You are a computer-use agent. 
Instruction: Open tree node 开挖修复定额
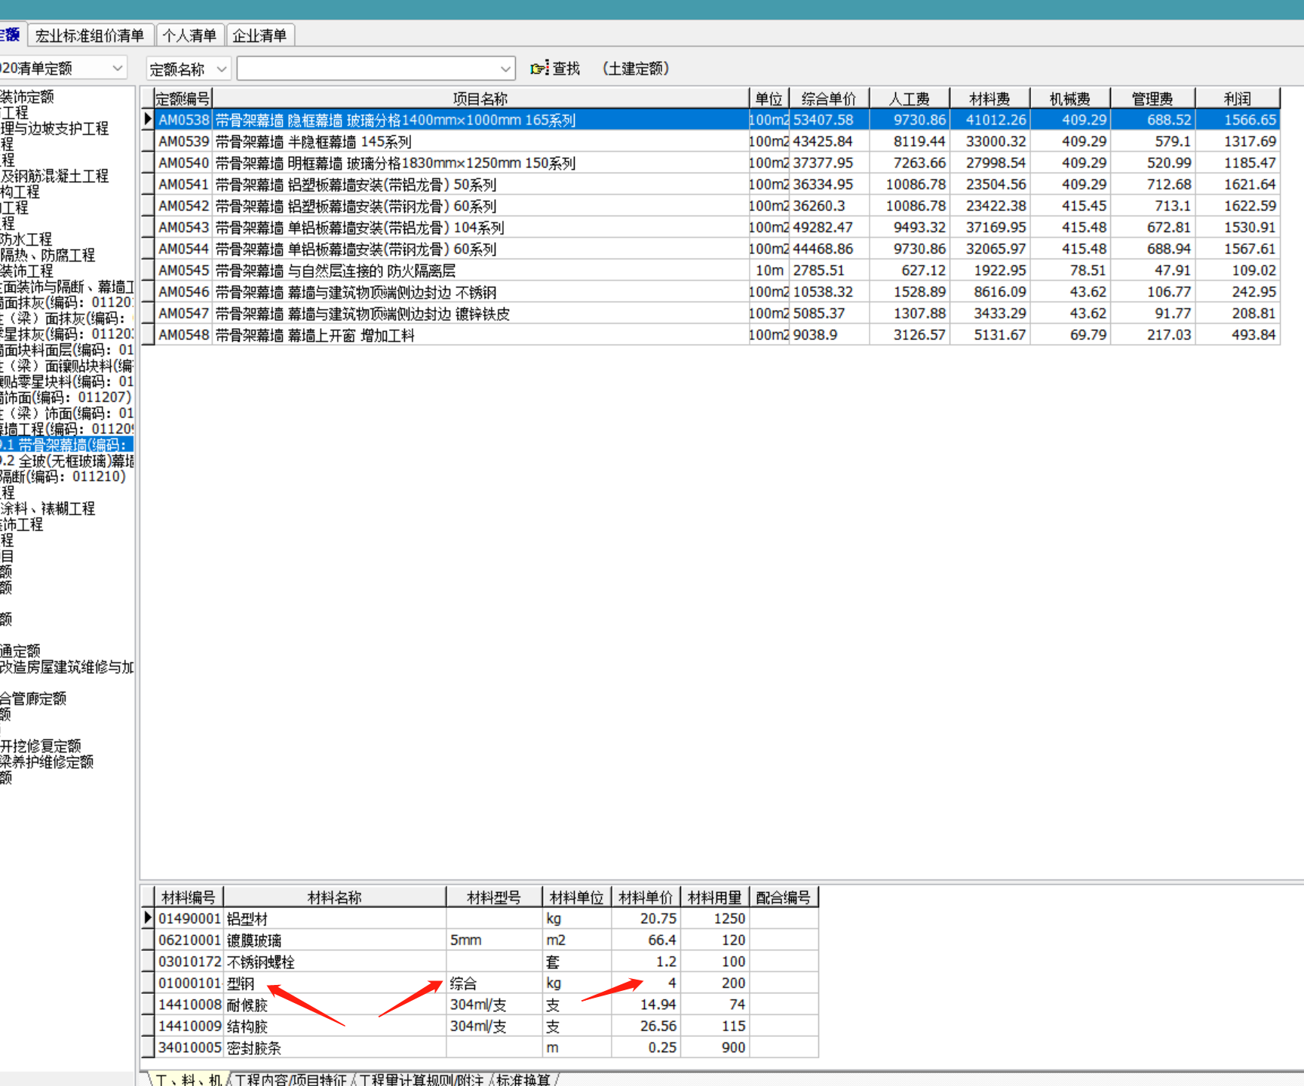[x=41, y=746]
